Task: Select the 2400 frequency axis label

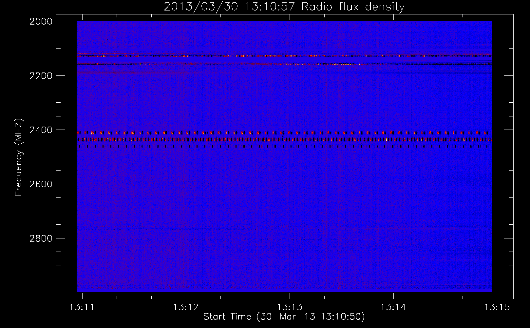Action: pos(41,130)
